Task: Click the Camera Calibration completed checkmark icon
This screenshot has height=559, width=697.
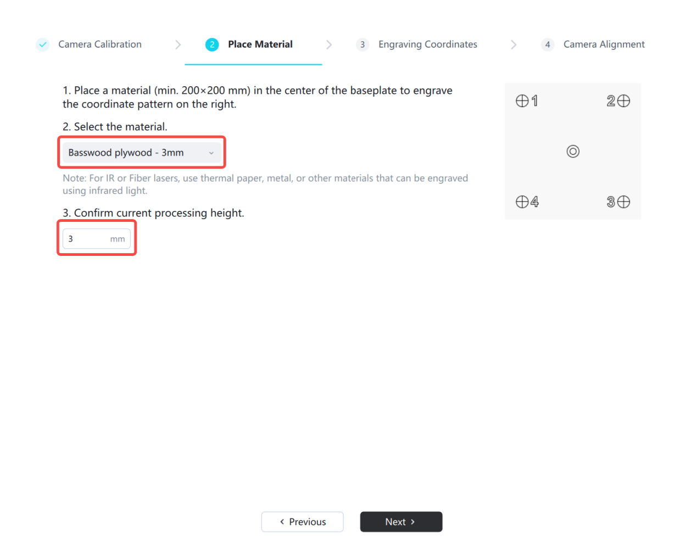Action: [x=43, y=44]
